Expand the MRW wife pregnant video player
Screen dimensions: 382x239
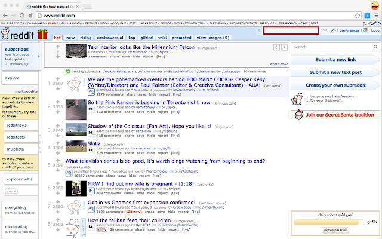click(x=91, y=191)
